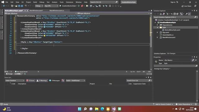Click the Save file toolbar icon
Image resolution: width=199 pixels, height=112 pixels.
click(x=19, y=6)
